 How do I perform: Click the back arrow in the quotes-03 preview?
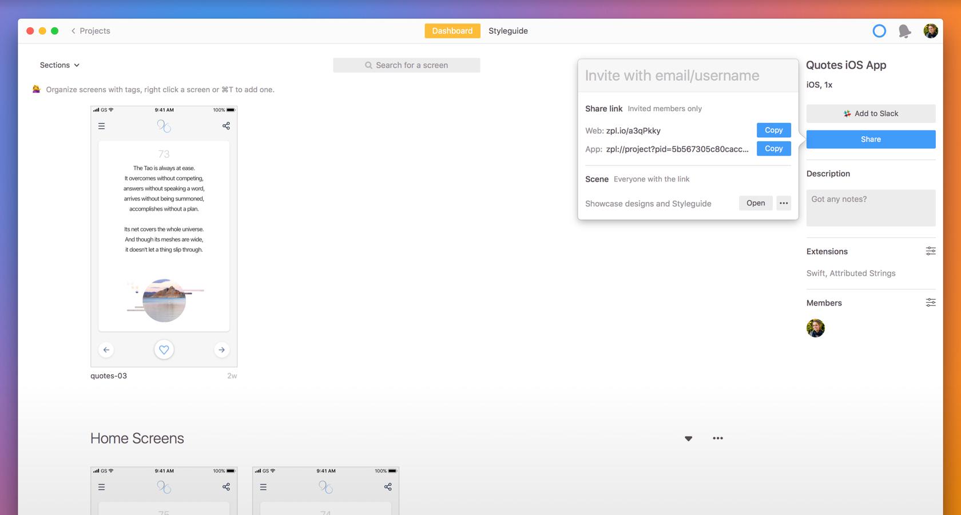click(106, 350)
